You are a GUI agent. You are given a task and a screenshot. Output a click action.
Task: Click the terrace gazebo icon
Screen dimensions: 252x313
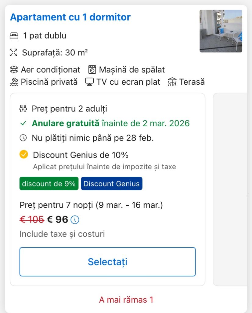point(172,82)
